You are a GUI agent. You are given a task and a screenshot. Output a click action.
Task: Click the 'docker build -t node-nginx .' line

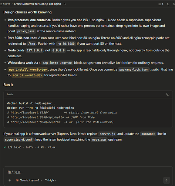31,103
